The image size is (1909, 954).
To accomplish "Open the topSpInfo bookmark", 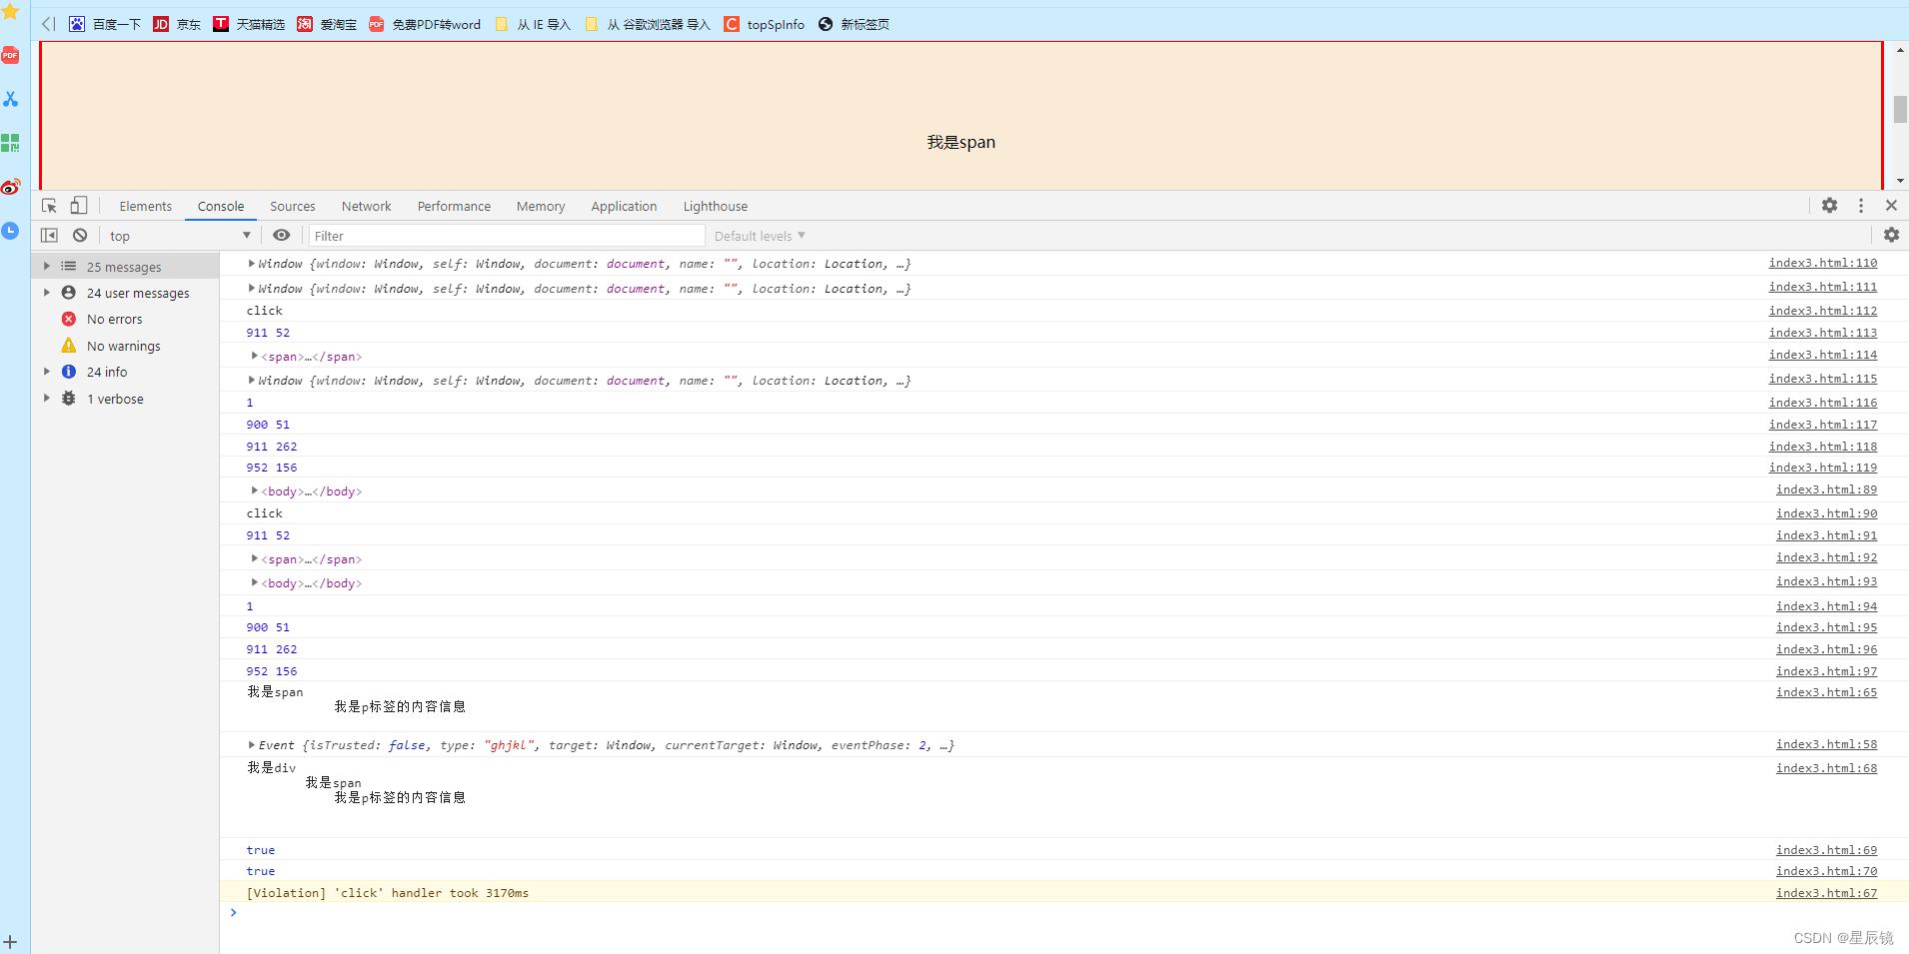I will [x=765, y=24].
